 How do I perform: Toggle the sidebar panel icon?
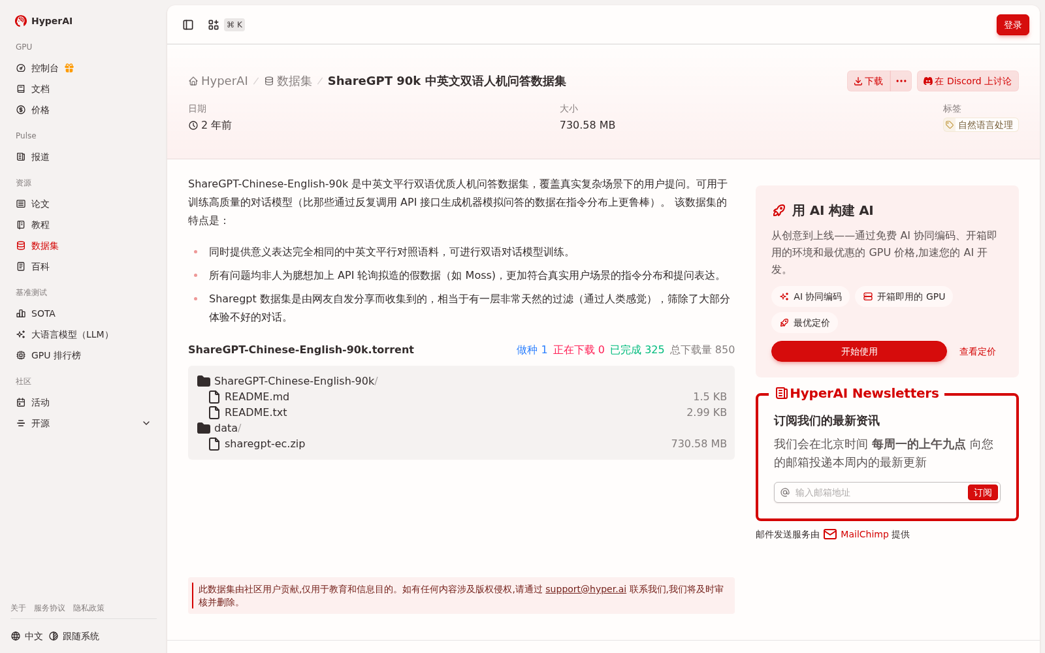(x=188, y=25)
